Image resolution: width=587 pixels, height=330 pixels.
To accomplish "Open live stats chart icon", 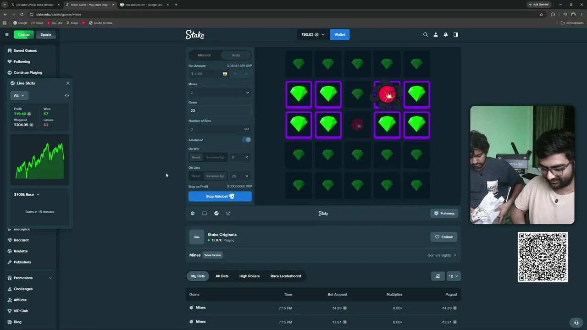I will tap(216, 213).
